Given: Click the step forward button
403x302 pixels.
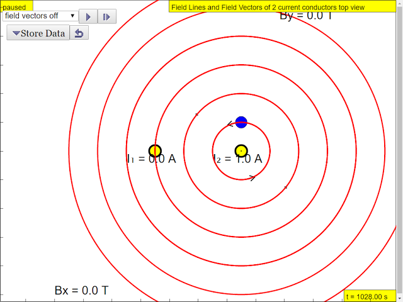Looking at the screenshot, I should point(107,16).
